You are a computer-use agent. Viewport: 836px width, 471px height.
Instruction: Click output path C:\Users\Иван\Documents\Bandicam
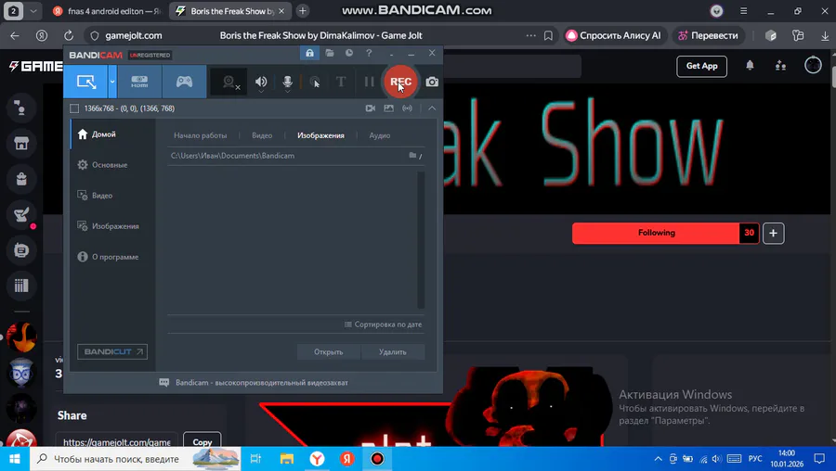(x=232, y=156)
